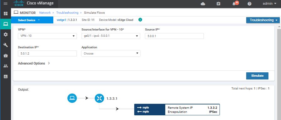Open the hamburger navigation menu
This screenshot has height=120, width=281.
click(x=6, y=3)
